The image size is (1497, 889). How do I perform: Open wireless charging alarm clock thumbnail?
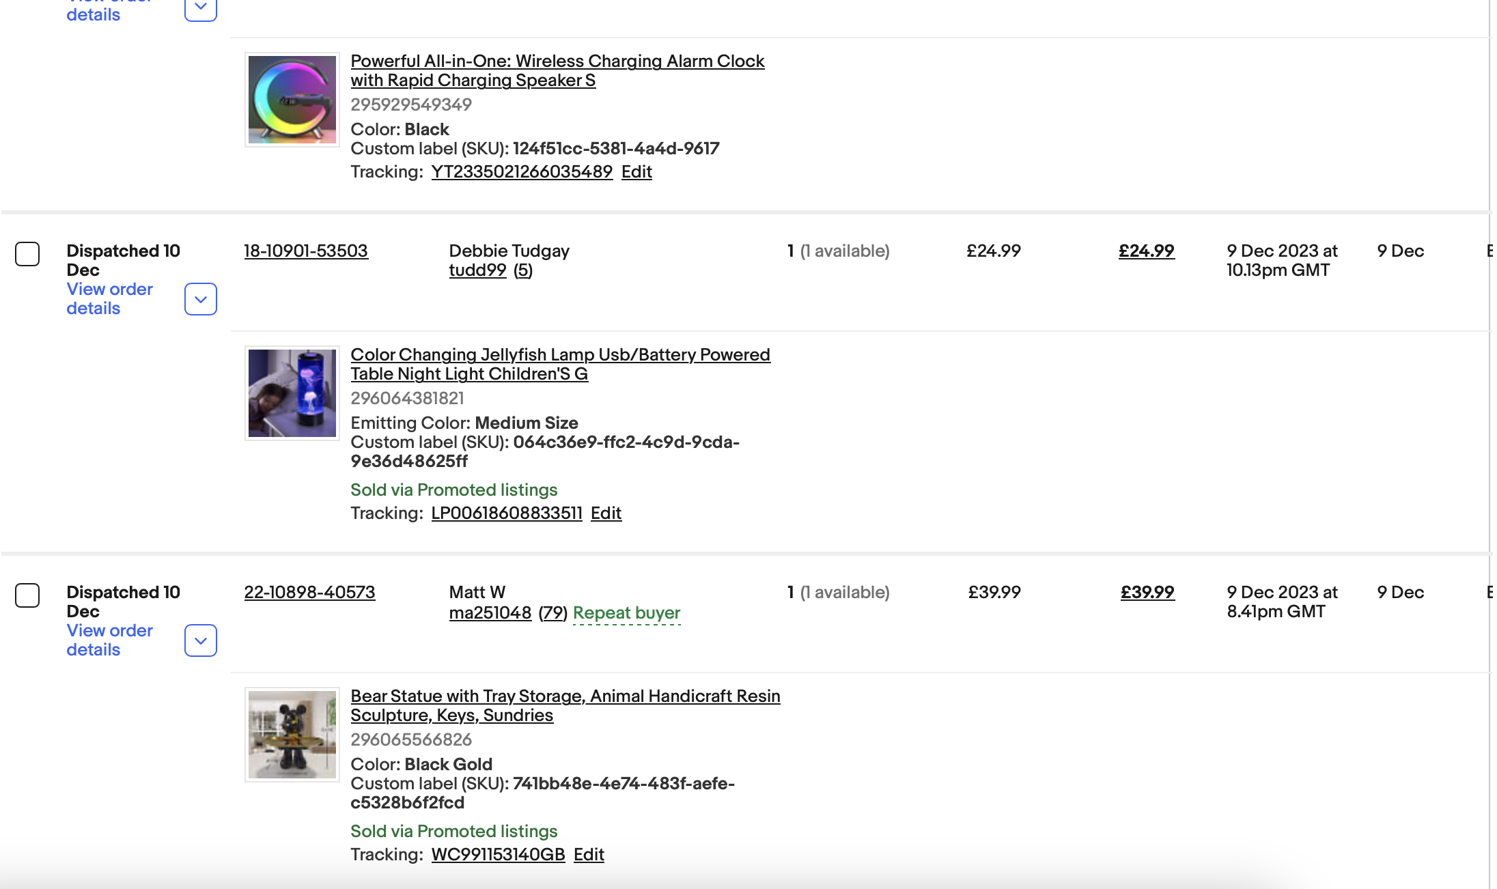(x=292, y=100)
